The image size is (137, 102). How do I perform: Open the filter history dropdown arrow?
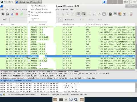coord(61,20)
